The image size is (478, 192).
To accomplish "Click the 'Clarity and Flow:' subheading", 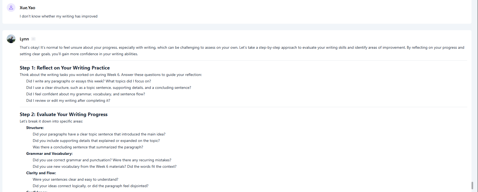I will pyautogui.click(x=41, y=173).
